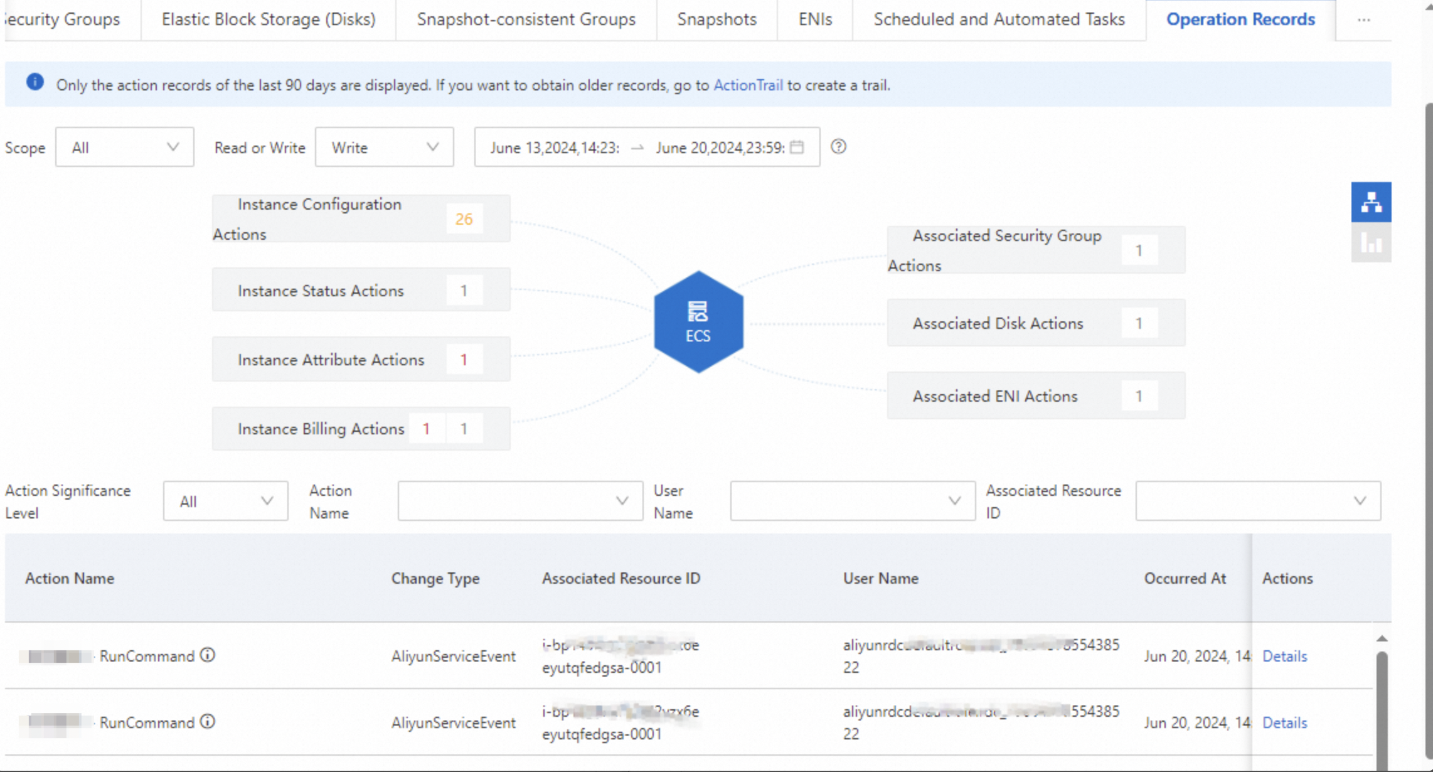Select the Operation Records tab
This screenshot has height=772, width=1433.
1240,19
